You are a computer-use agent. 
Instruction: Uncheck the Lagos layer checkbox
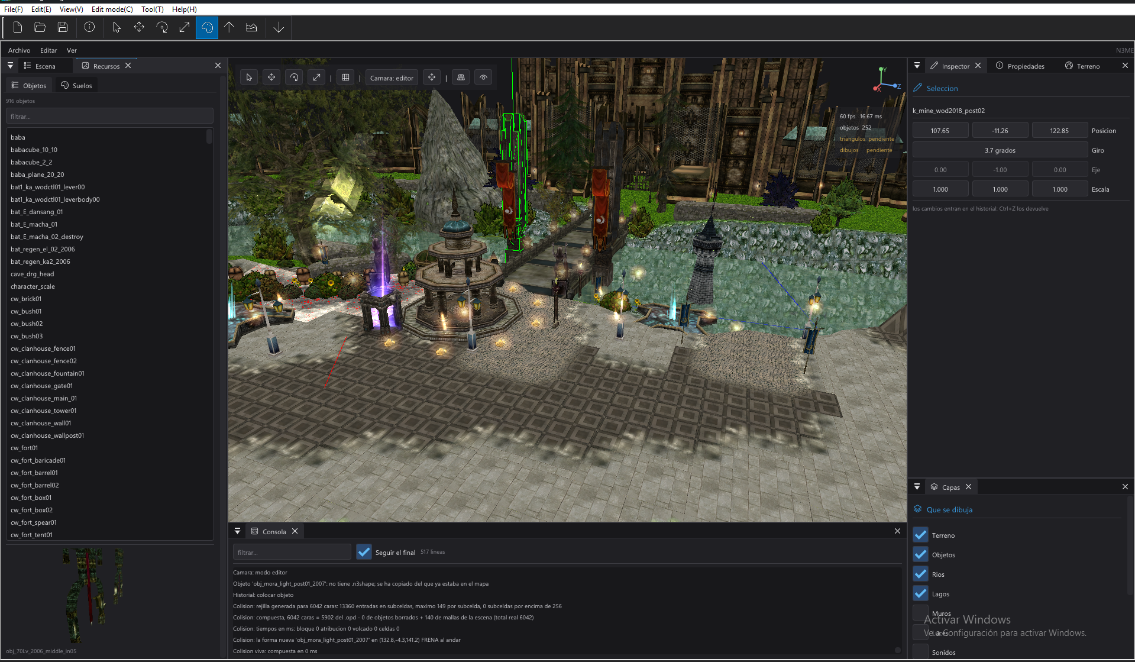[920, 593]
